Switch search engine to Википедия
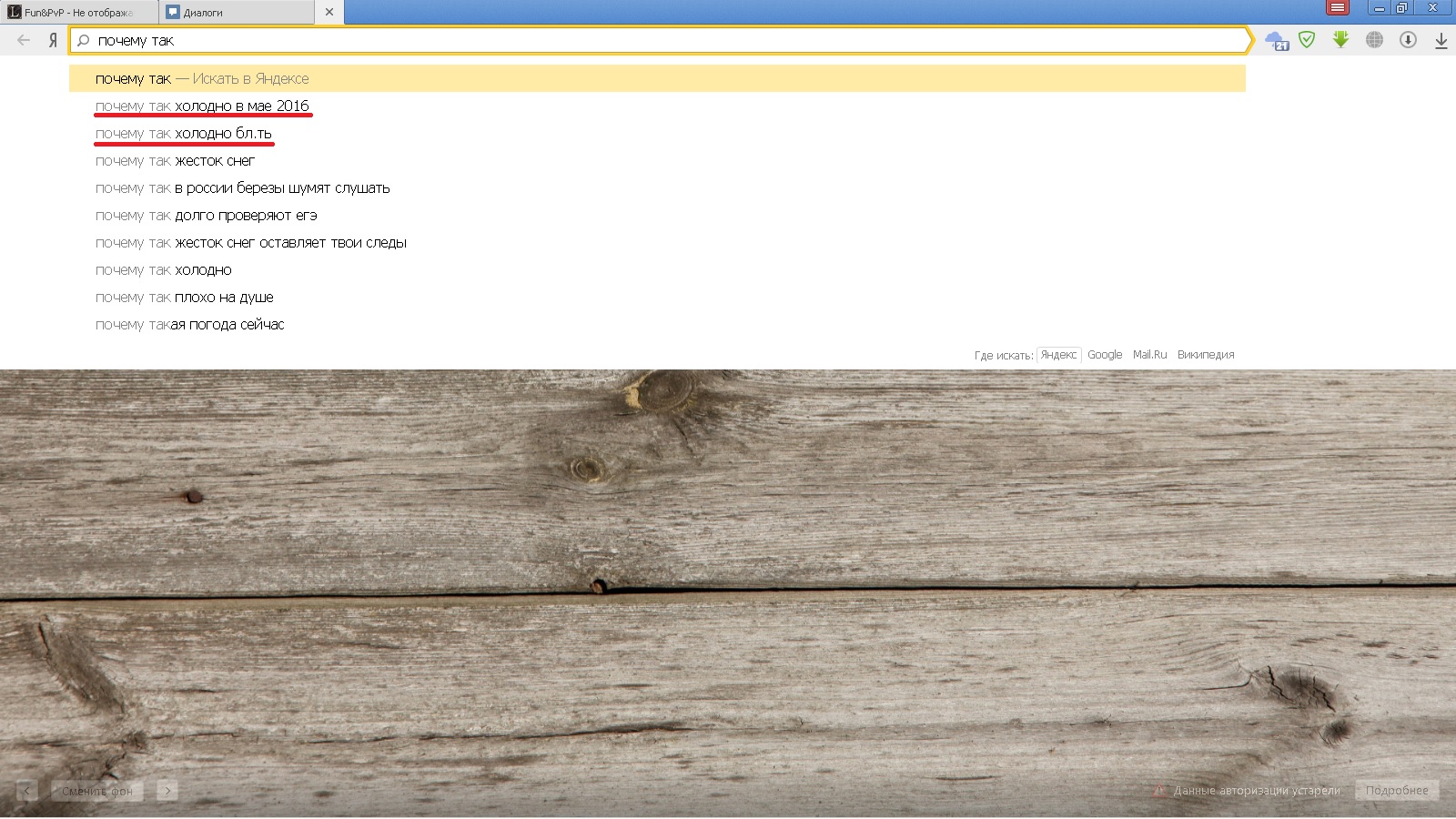 1206,355
